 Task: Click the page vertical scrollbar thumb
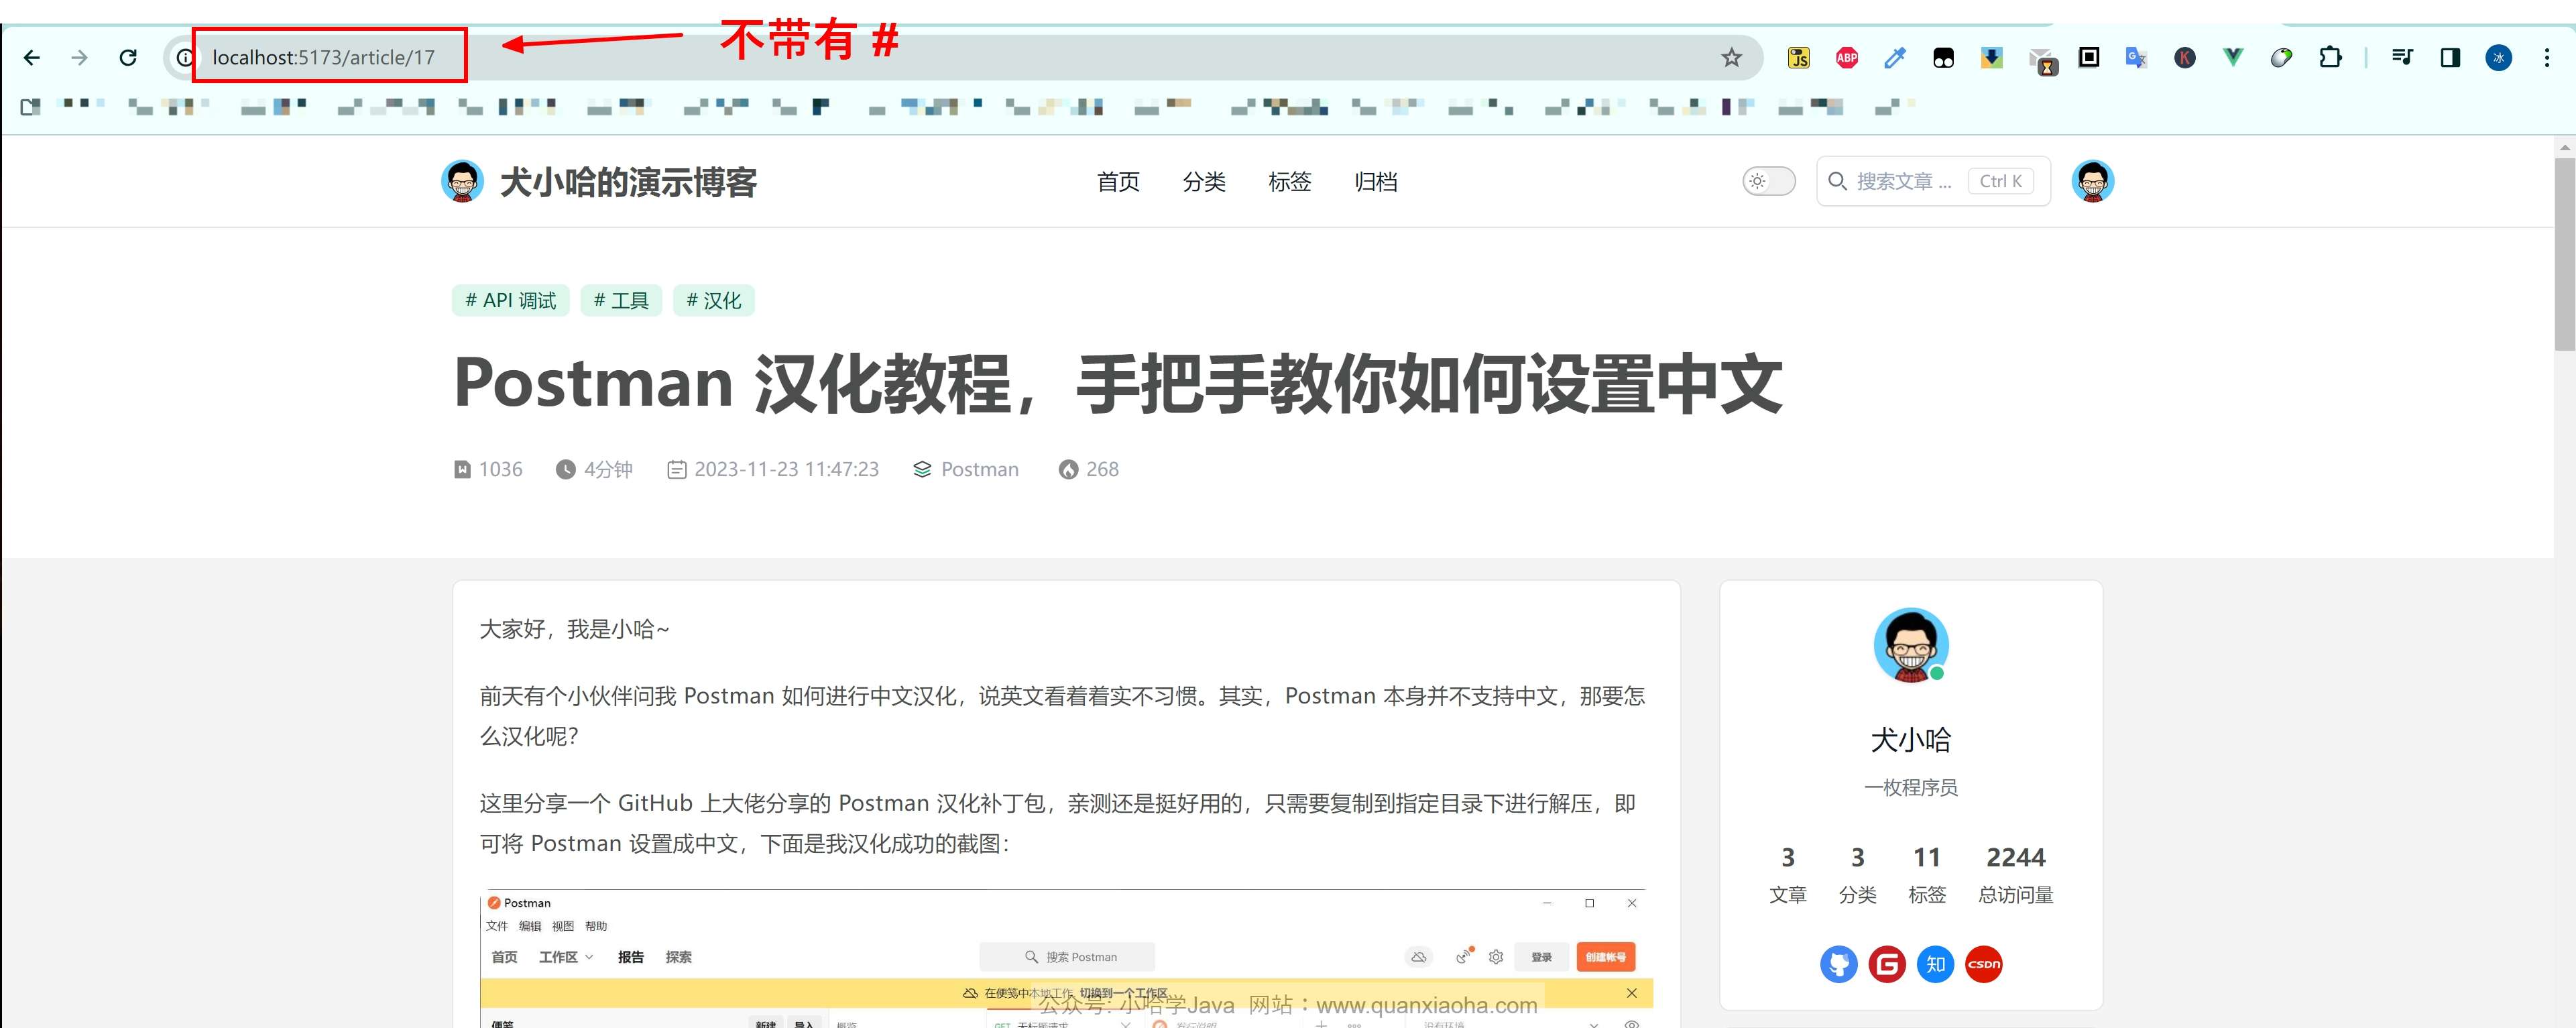[x=2565, y=254]
